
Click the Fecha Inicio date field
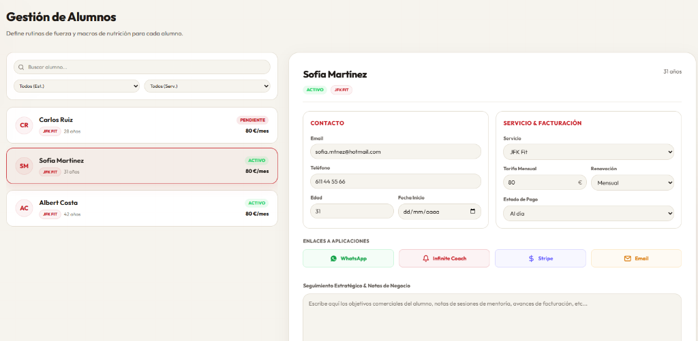pos(440,212)
